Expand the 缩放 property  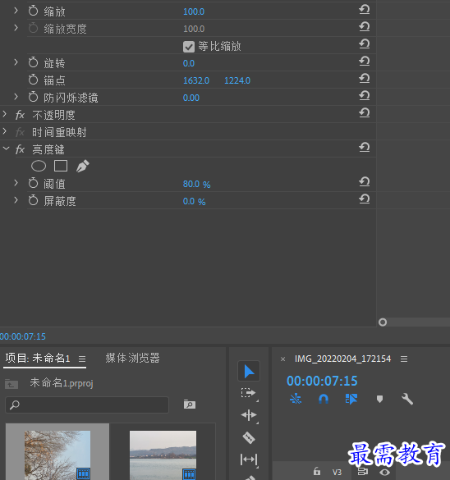pos(16,11)
